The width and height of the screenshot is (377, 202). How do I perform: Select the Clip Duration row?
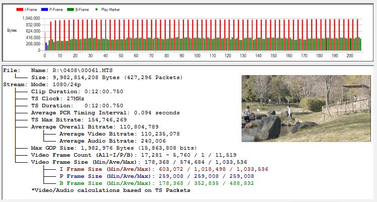pos(77,92)
